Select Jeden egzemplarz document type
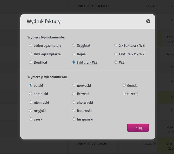This screenshot has height=154, width=174. click(31, 45)
